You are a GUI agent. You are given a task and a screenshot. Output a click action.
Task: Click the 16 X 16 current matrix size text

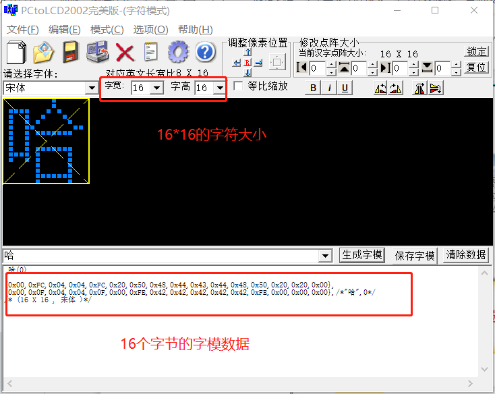(399, 54)
